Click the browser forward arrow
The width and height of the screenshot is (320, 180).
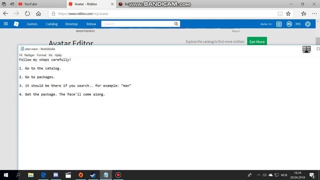[x=16, y=13]
